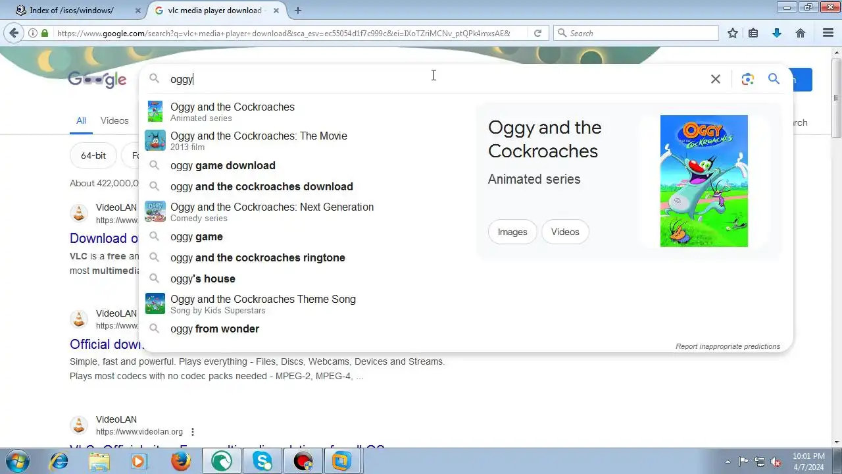842x474 pixels.
Task: Open the bookmarks list icon
Action: (x=754, y=33)
